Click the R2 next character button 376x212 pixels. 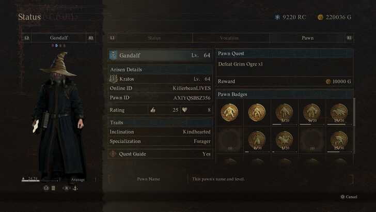point(91,38)
